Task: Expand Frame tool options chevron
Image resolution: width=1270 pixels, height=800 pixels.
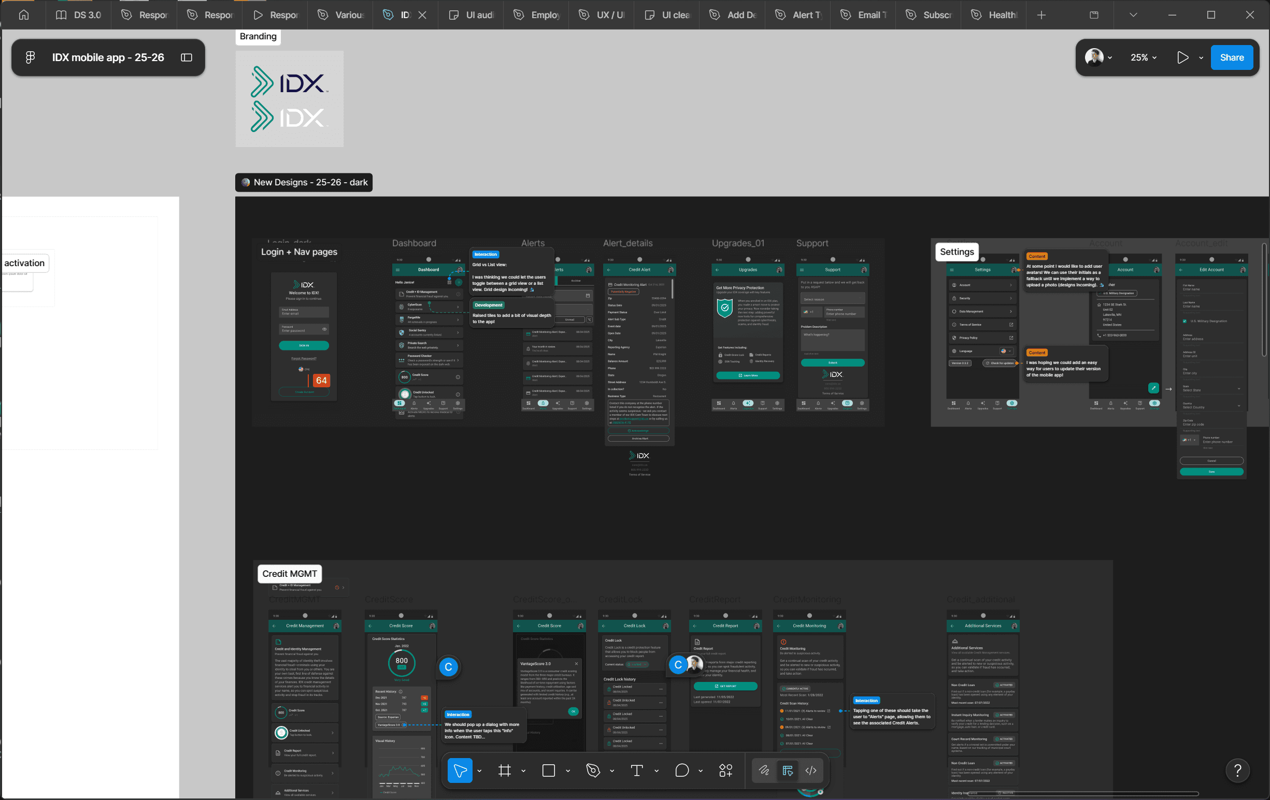Action: click(x=523, y=771)
